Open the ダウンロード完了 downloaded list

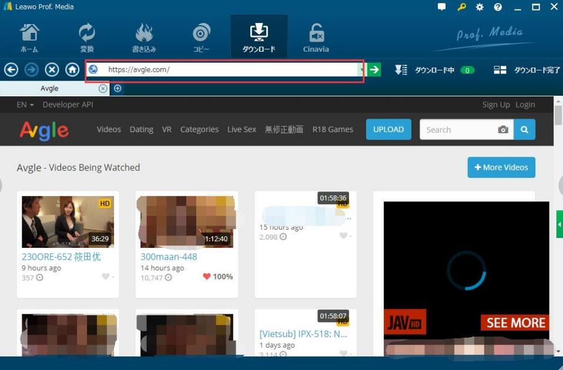click(527, 70)
